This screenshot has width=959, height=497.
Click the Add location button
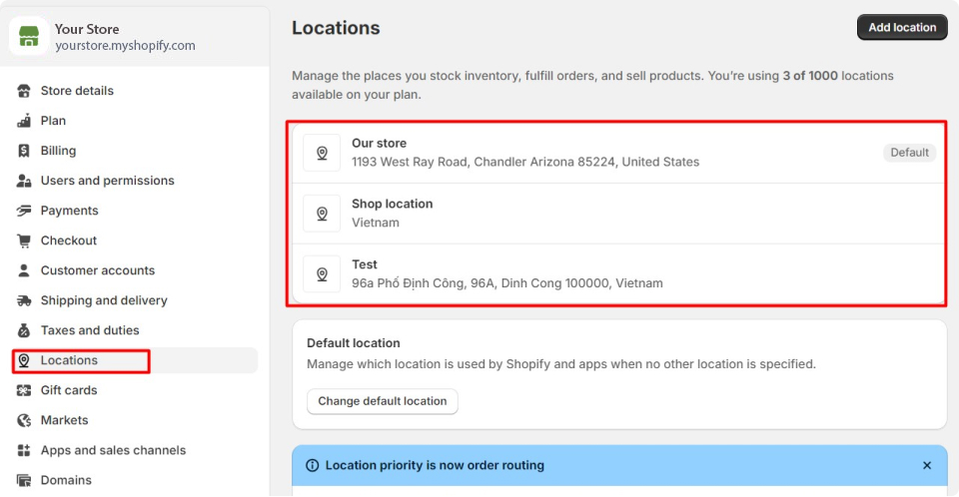click(902, 28)
